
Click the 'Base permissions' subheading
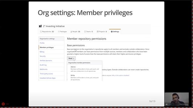[76, 45]
